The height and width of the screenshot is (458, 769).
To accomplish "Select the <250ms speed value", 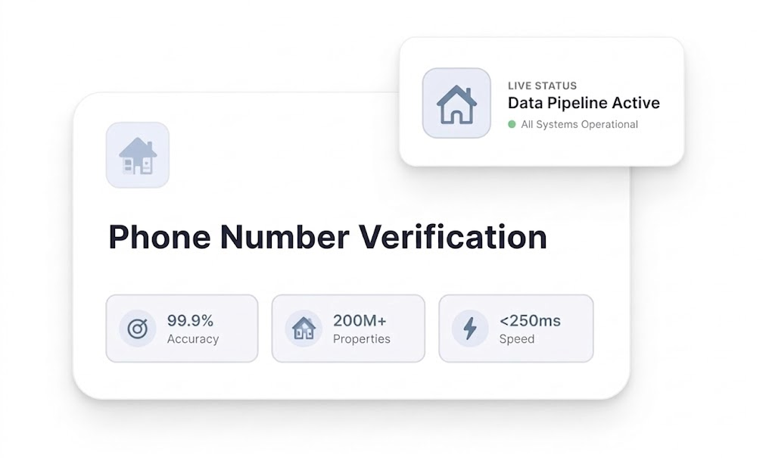I will 530,320.
